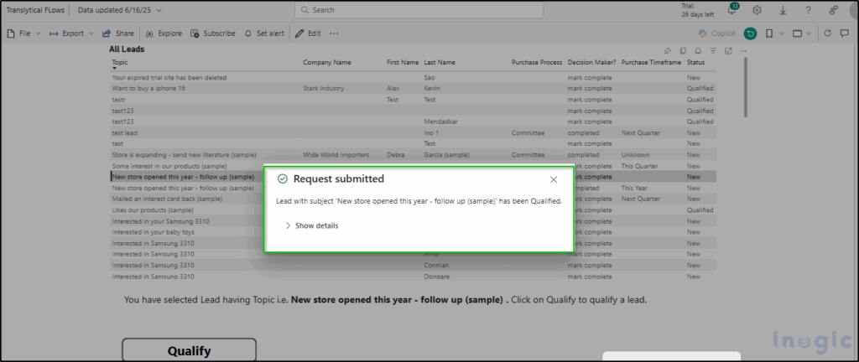Open the File menu
Viewport: 859px width, 362px height.
click(x=23, y=34)
